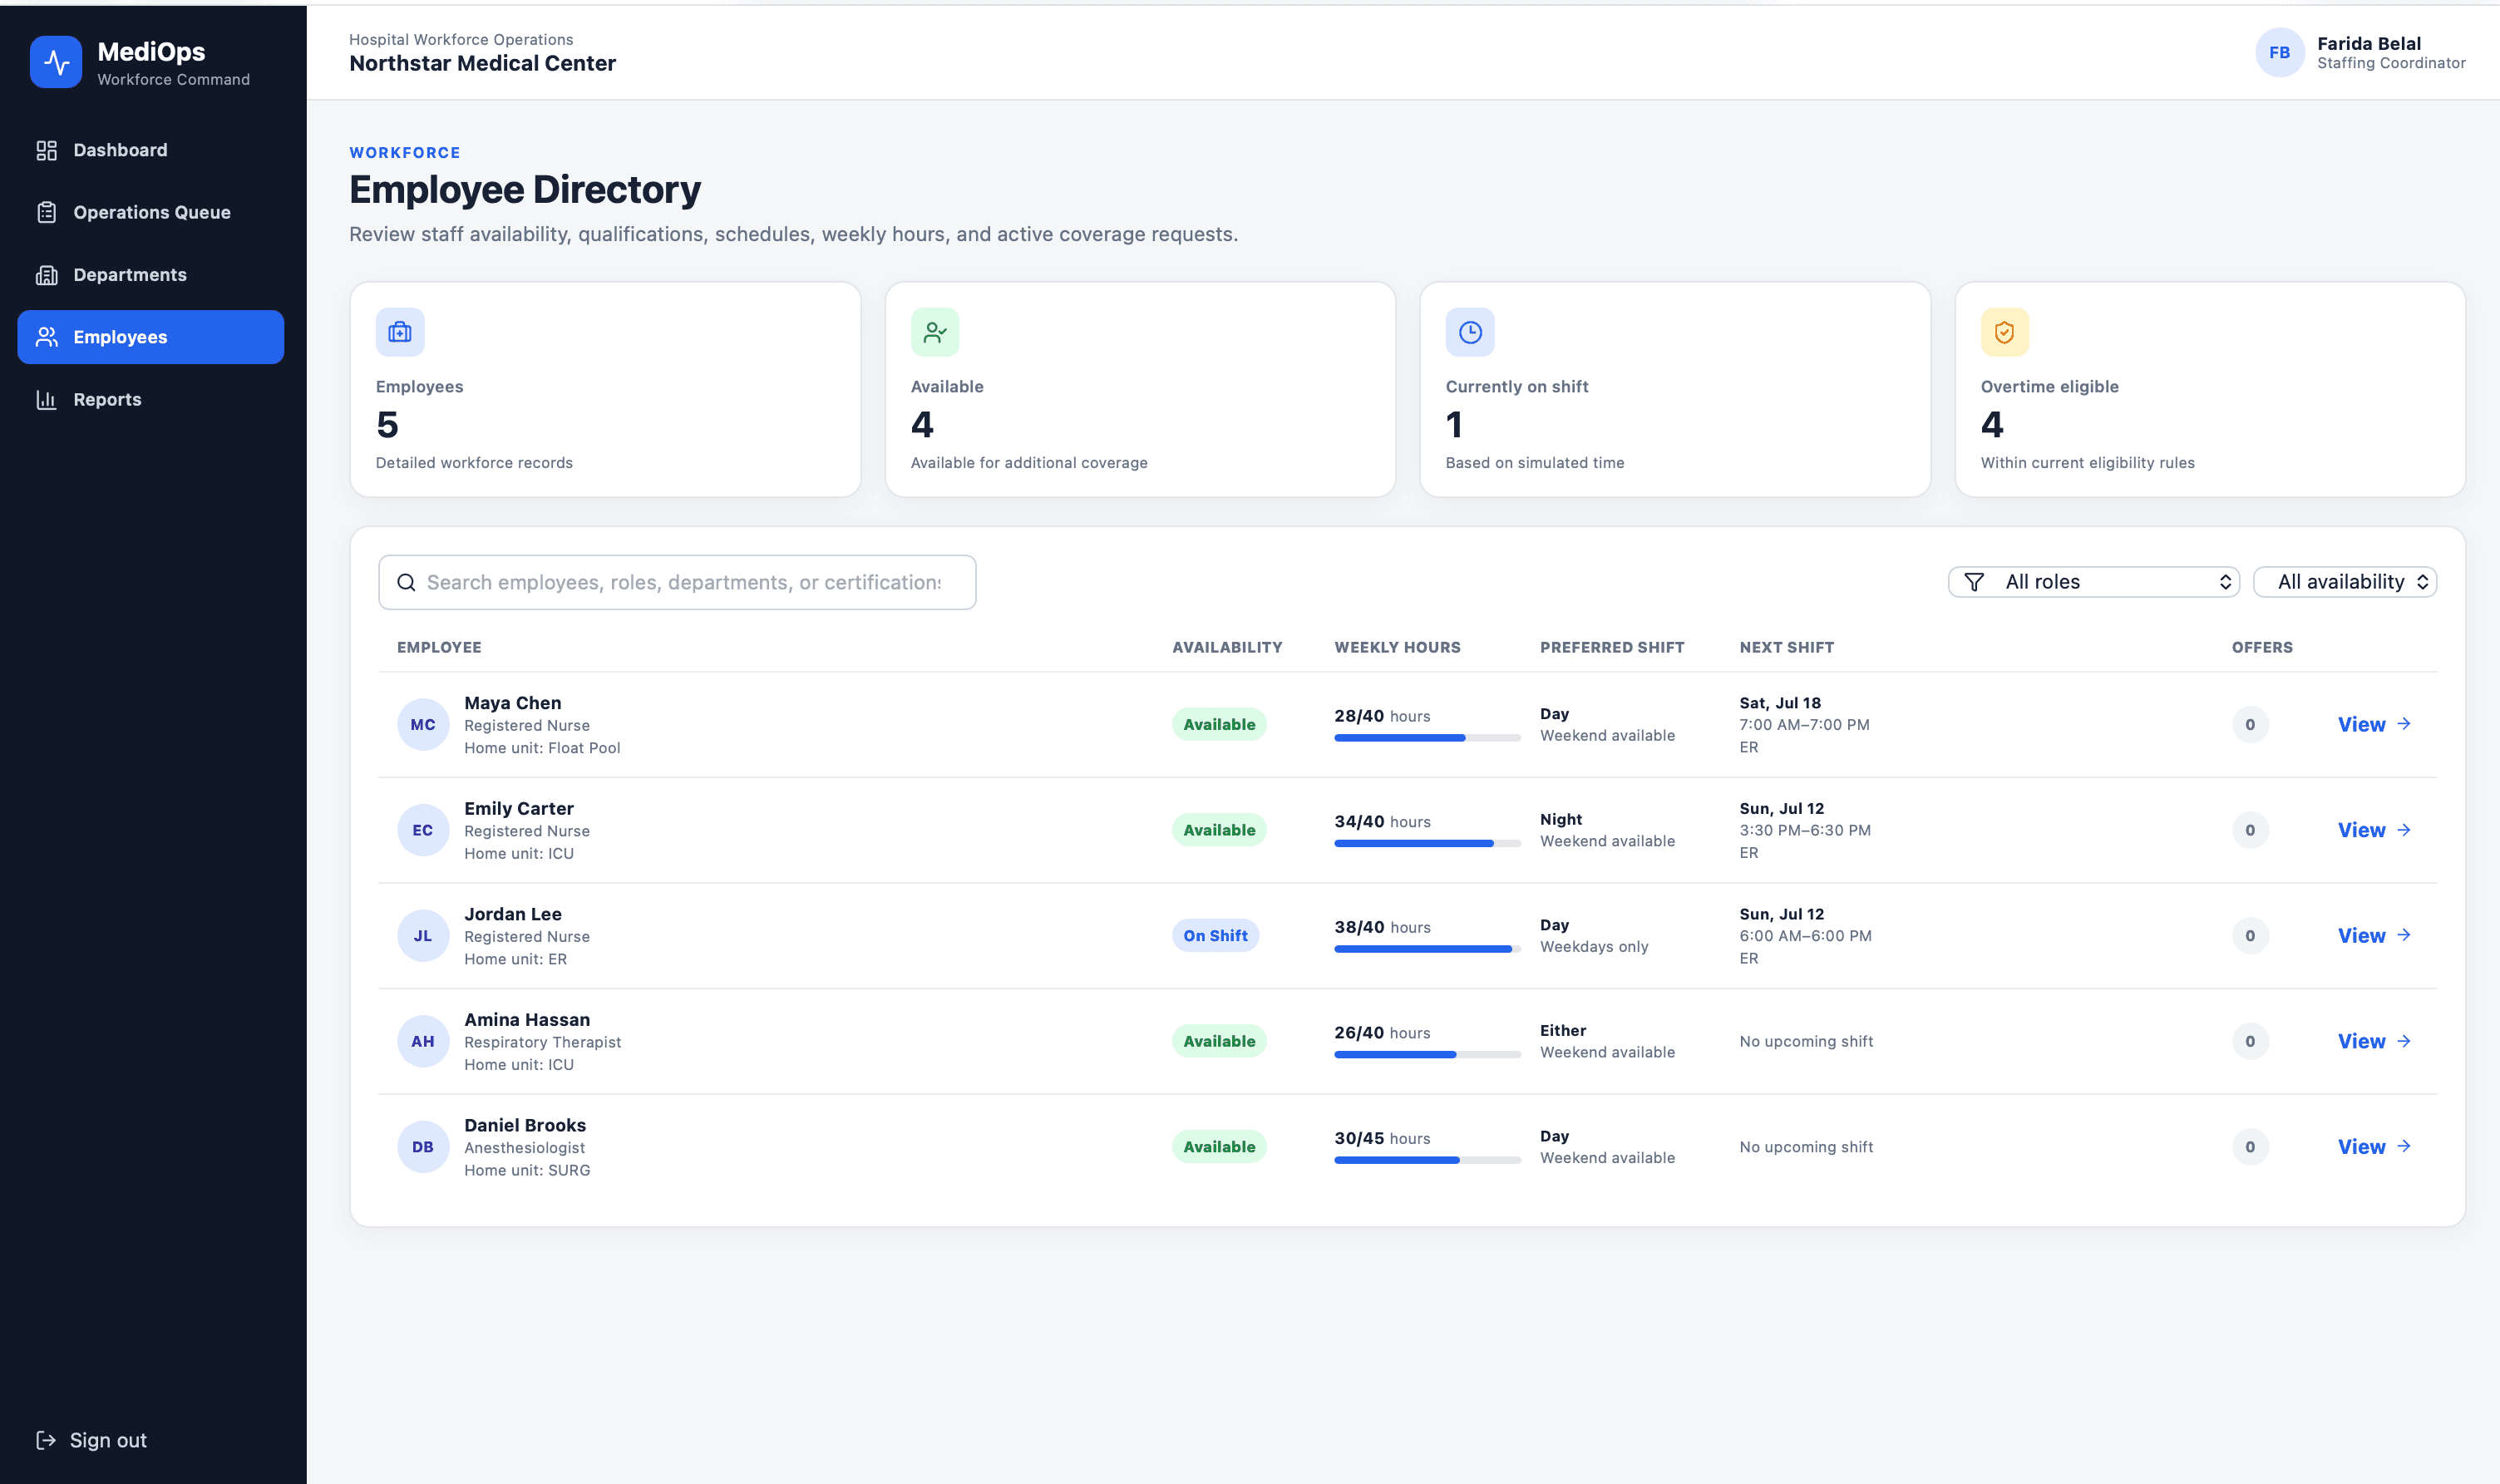Open the All availability dropdown
Viewport: 2500px width, 1484px height.
coord(2345,582)
